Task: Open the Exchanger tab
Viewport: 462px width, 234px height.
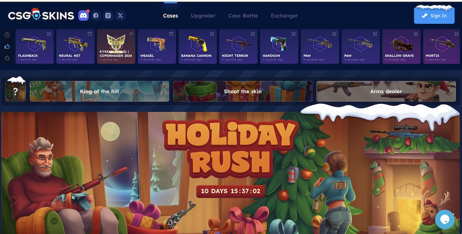Action: tap(285, 16)
